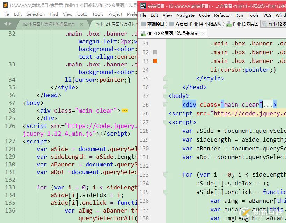Open Edit menu in Sublime Text
The width and height of the screenshot is (286, 223).
(18, 14)
